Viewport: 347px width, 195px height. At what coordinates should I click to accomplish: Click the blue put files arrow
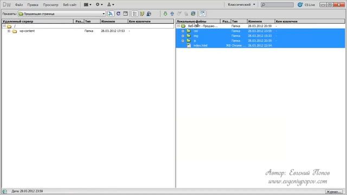172,14
